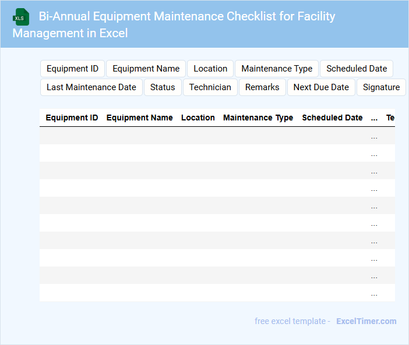Expand hidden columns via header ellipsis
The height and width of the screenshot is (345, 409).
pos(374,118)
